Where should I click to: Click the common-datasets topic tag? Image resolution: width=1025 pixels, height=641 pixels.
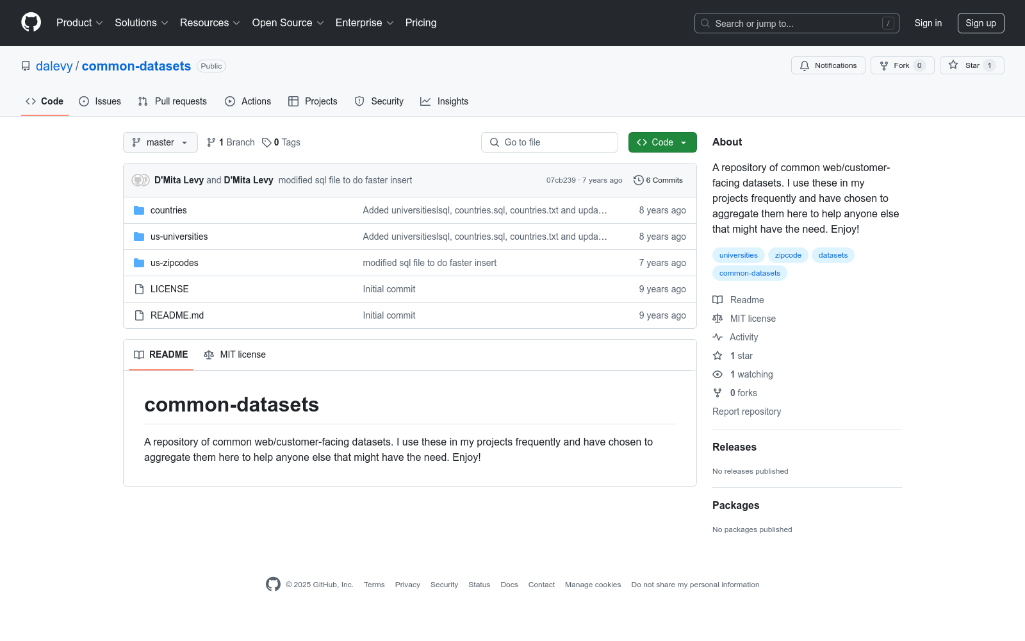point(750,273)
